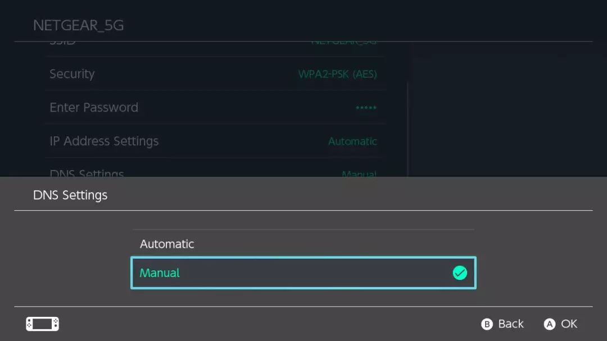The height and width of the screenshot is (341, 607).
Task: Click the B button icon
Action: click(x=487, y=324)
